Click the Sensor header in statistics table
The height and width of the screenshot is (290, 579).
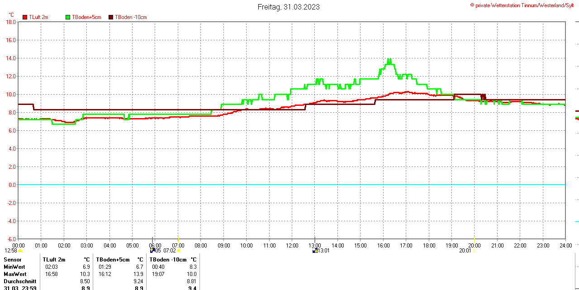(x=13, y=260)
